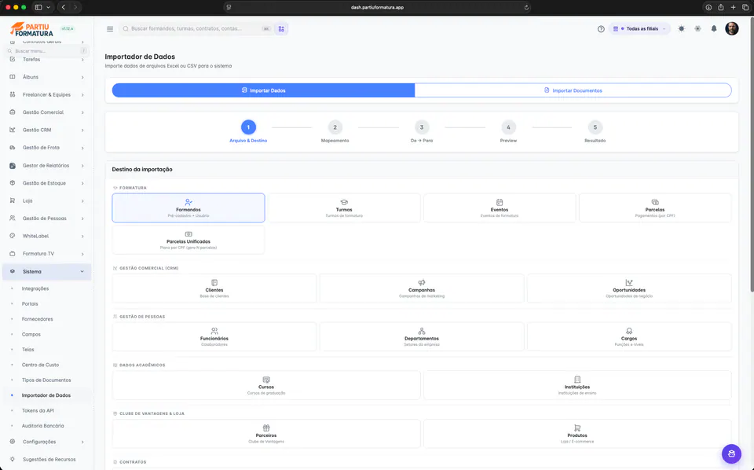Collapse the Sistema sidebar section
This screenshot has width=754, height=470.
[46, 272]
